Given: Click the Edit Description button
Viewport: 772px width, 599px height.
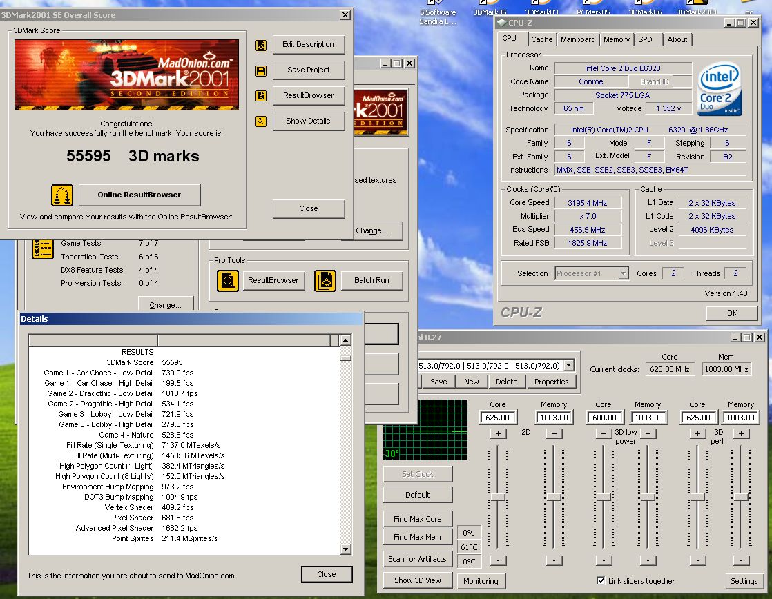Looking at the screenshot, I should 308,44.
